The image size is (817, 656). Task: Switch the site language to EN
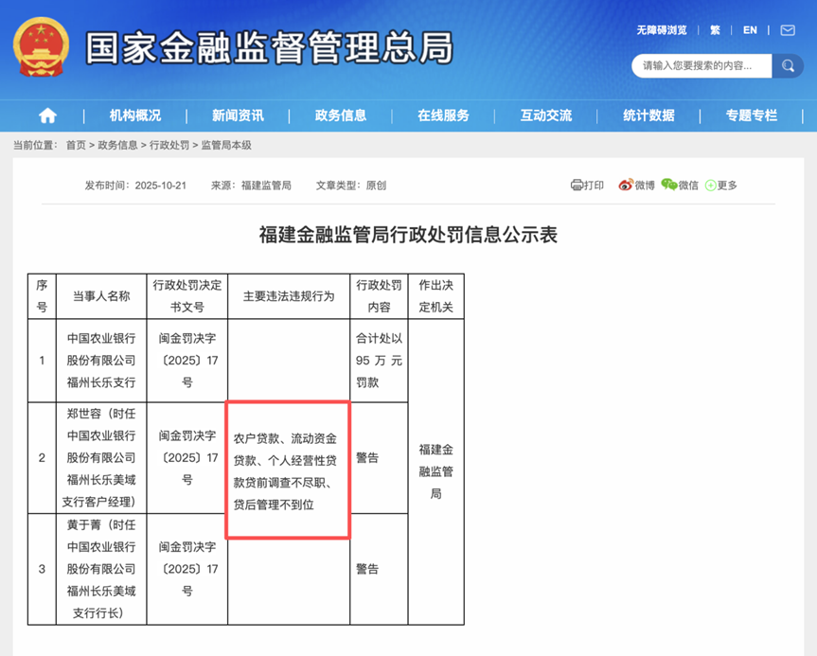point(749,29)
